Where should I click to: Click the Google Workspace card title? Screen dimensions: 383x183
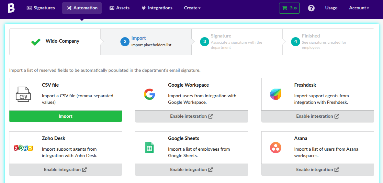click(188, 85)
